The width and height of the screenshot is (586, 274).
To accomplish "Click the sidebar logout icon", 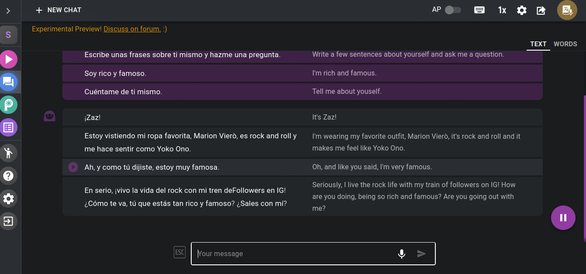I will tap(8, 221).
